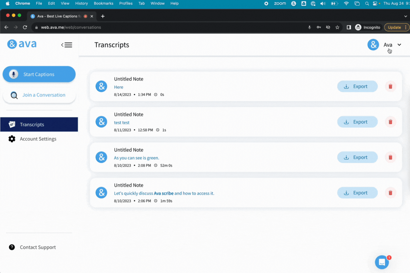Open Contact Support
This screenshot has width=410, height=273.
pyautogui.click(x=32, y=247)
